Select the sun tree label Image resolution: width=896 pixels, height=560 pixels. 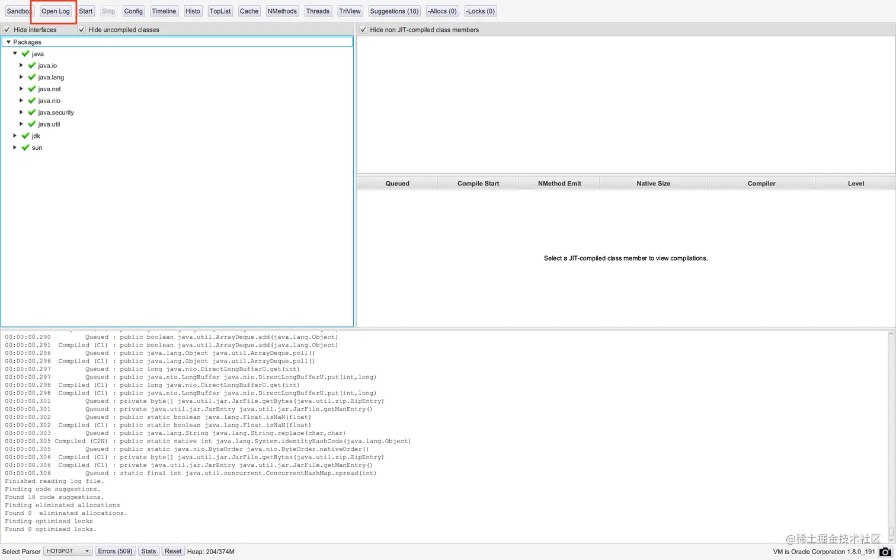coord(37,148)
